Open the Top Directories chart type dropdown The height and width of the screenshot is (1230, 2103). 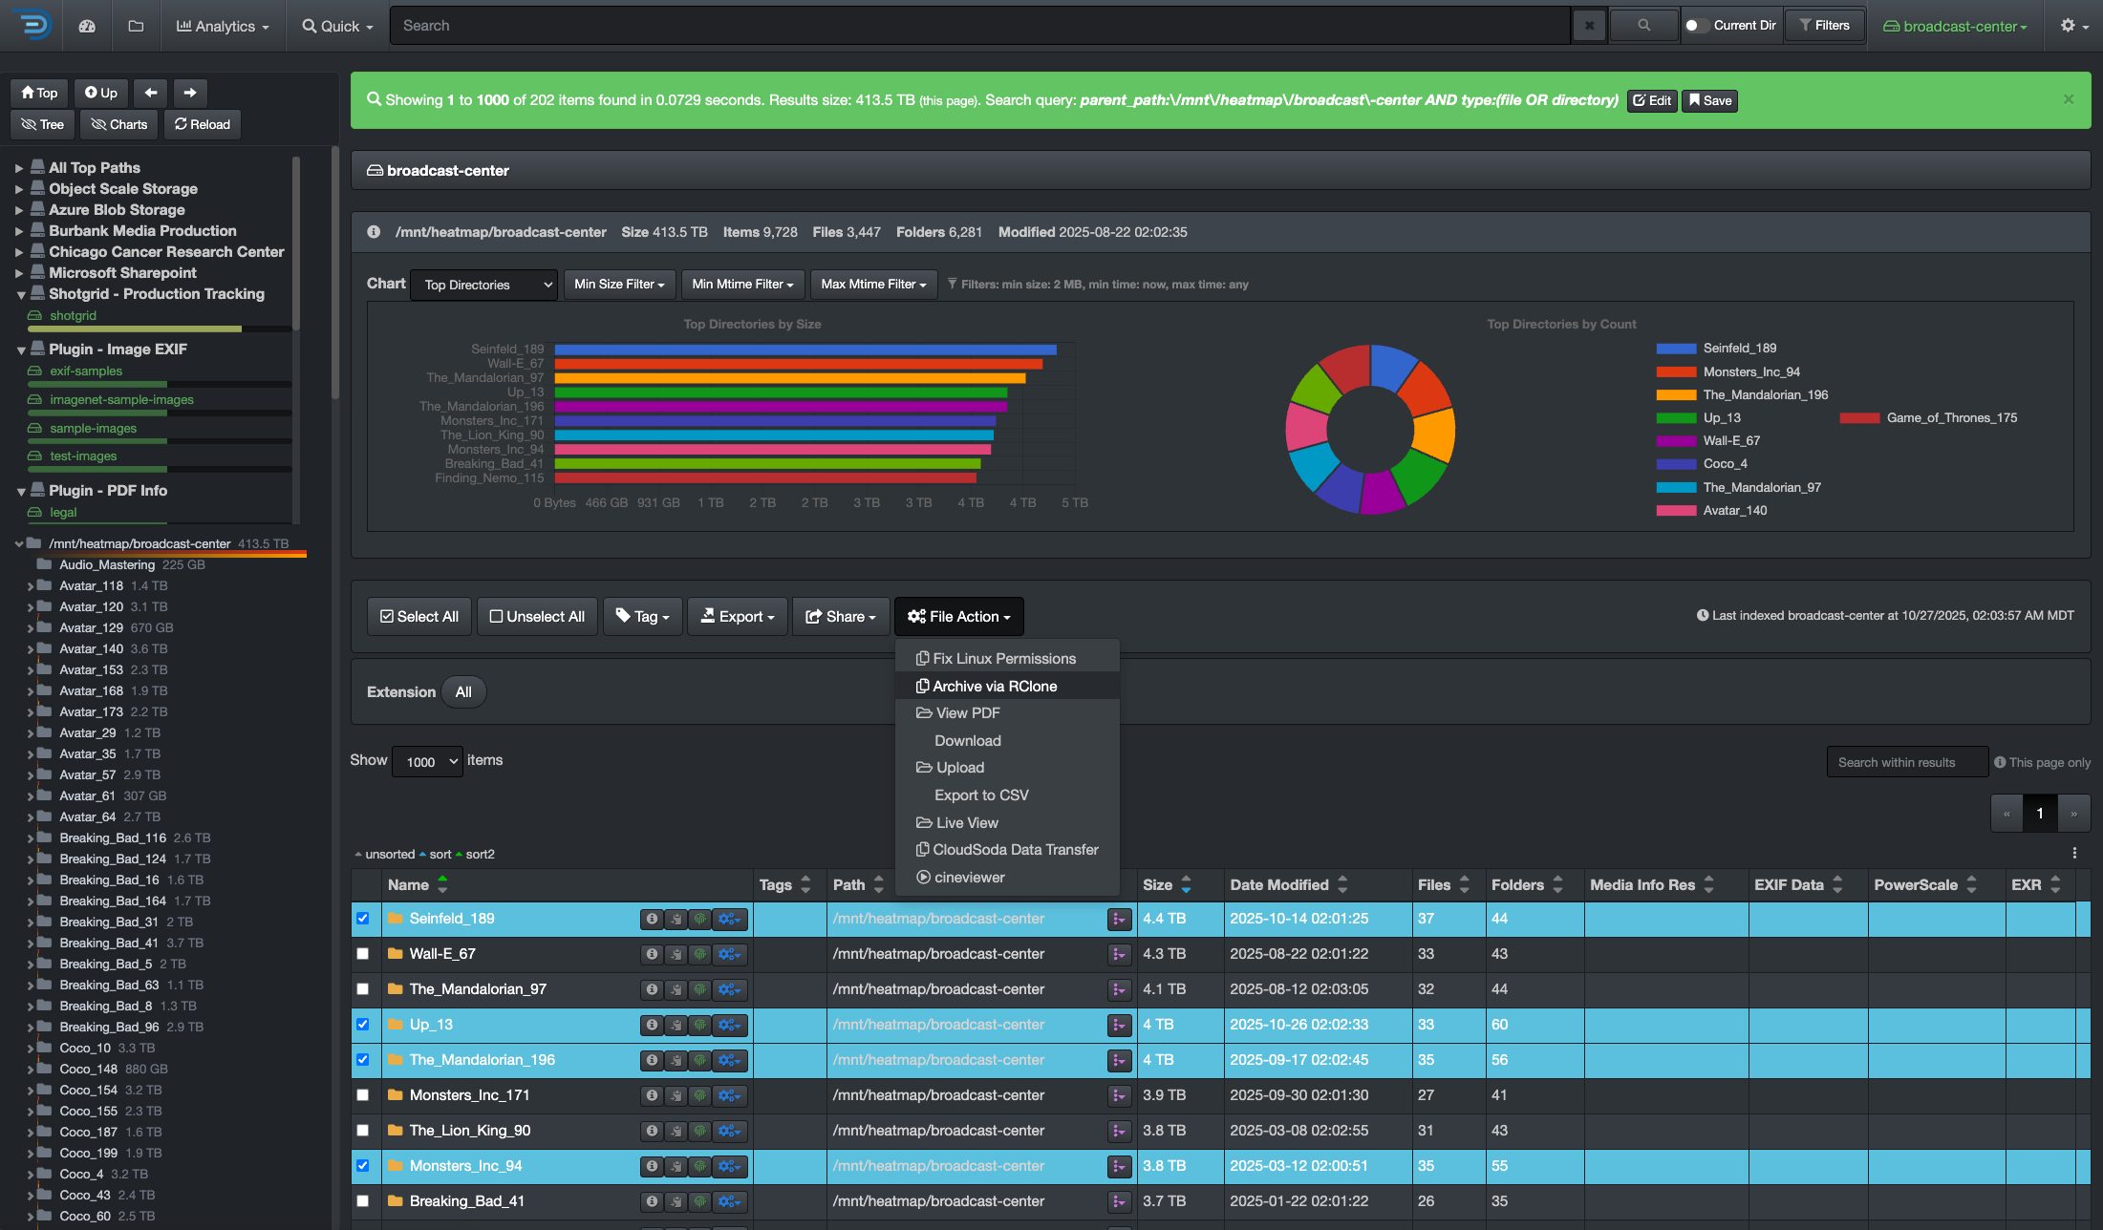483,285
